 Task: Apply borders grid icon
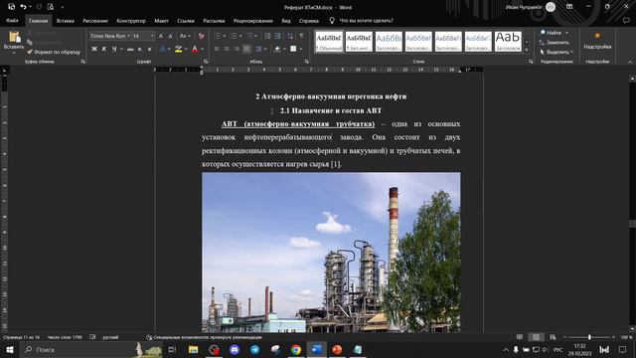pyautogui.click(x=293, y=49)
